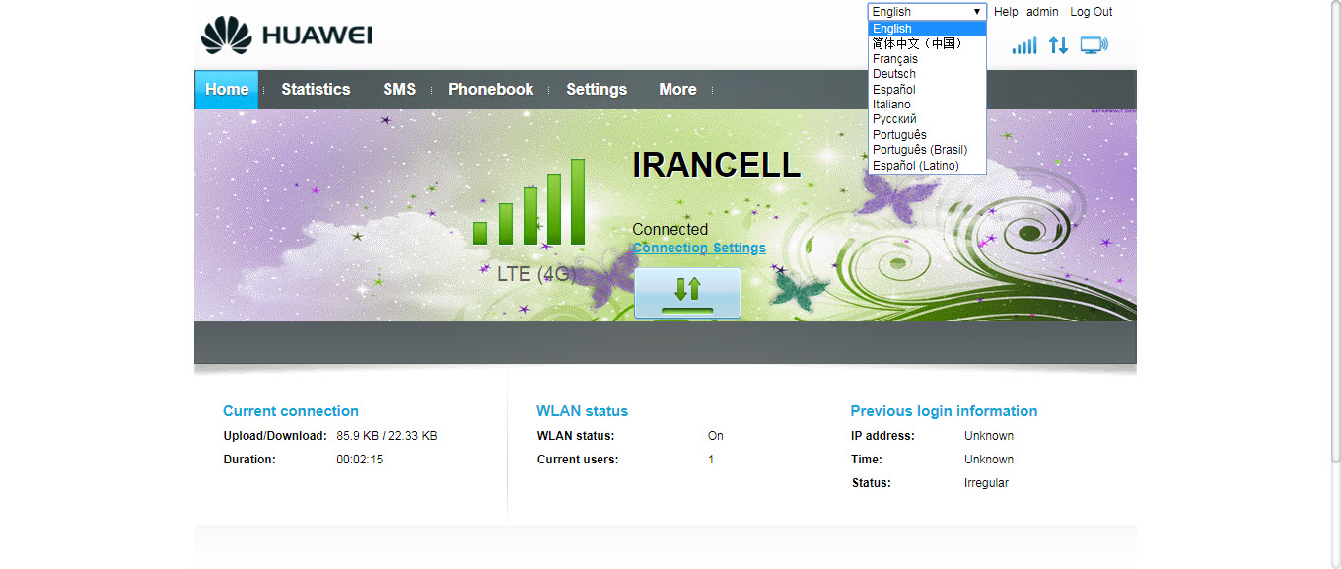Click the Current users label
The width and height of the screenshot is (1341, 569).
tap(578, 460)
